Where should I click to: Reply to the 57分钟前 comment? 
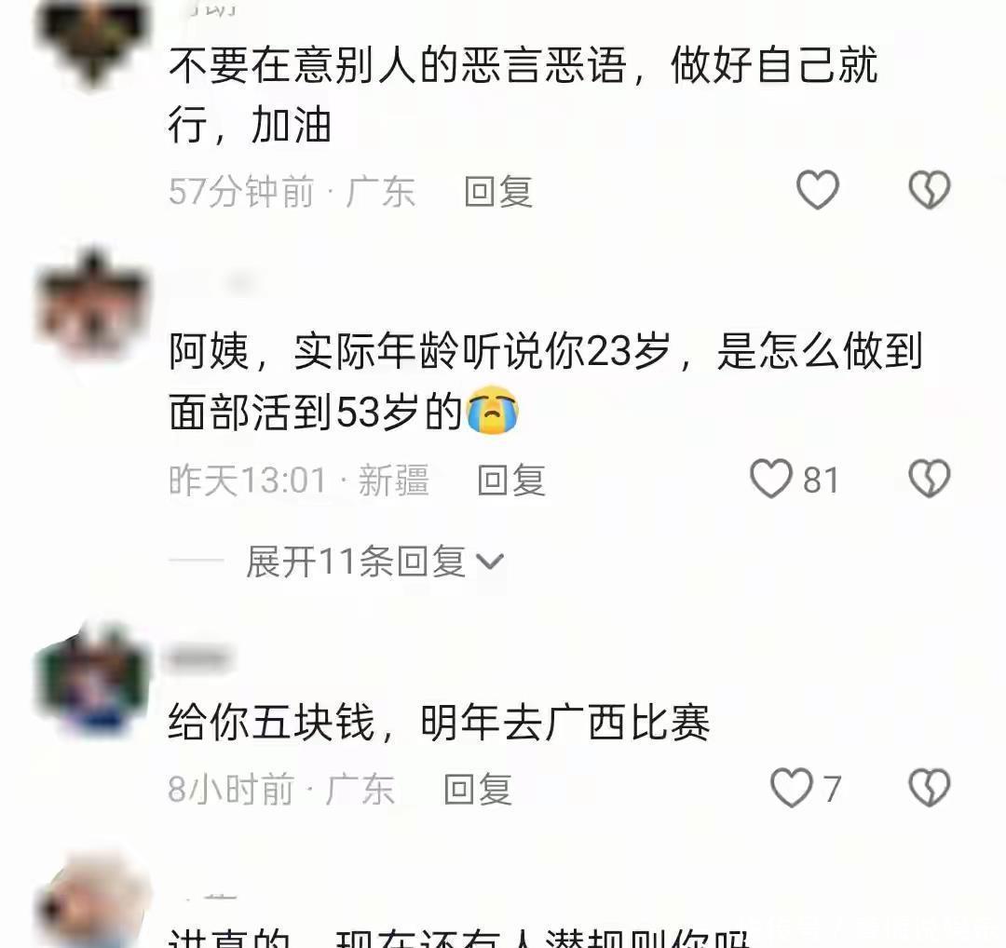(x=498, y=191)
